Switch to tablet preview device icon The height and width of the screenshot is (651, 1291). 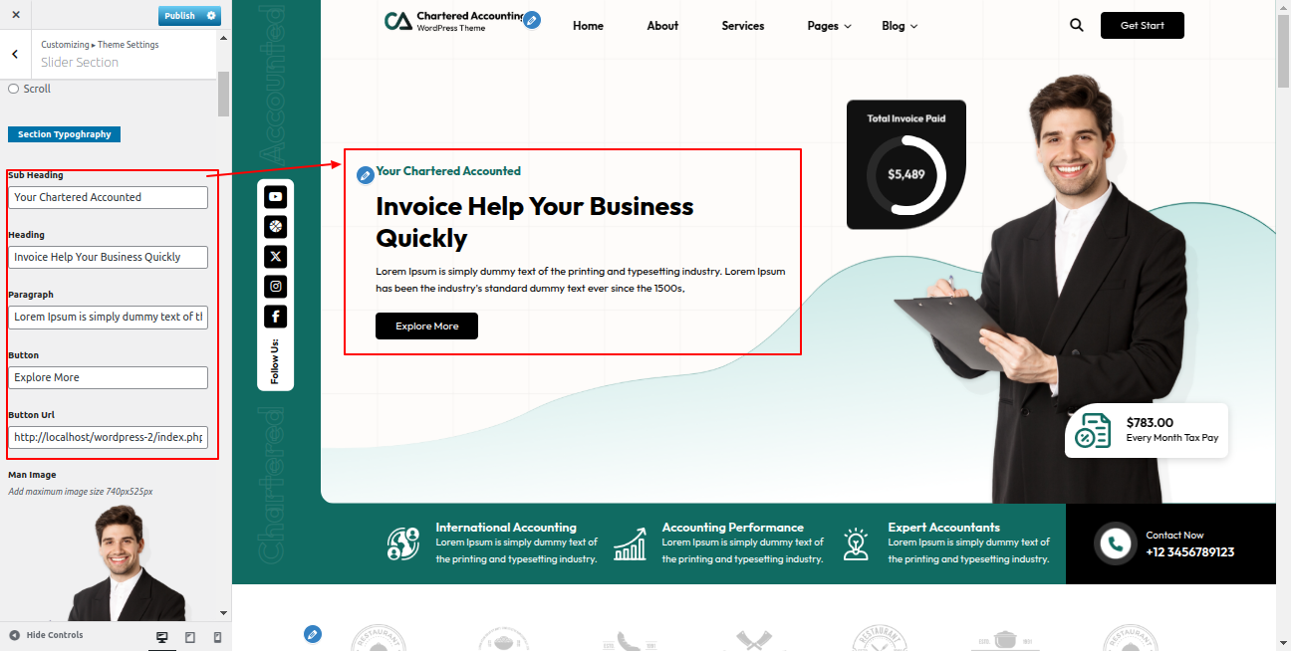(x=190, y=637)
